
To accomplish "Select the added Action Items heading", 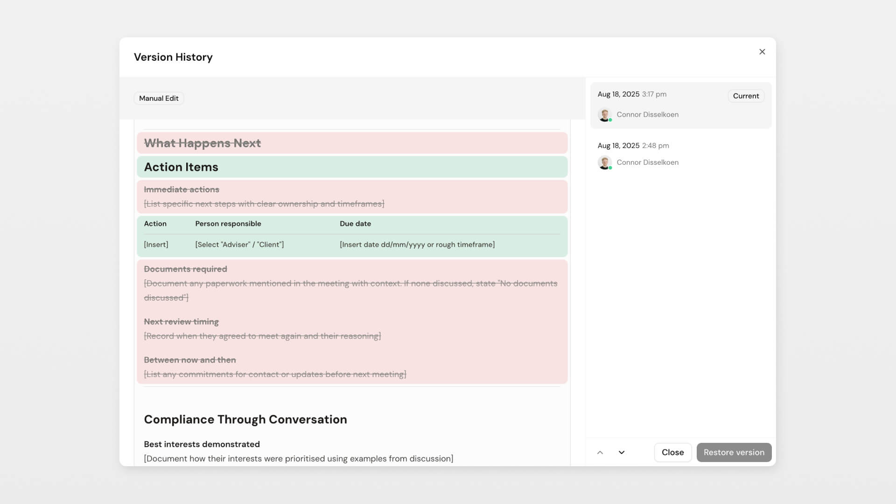I will [181, 167].
